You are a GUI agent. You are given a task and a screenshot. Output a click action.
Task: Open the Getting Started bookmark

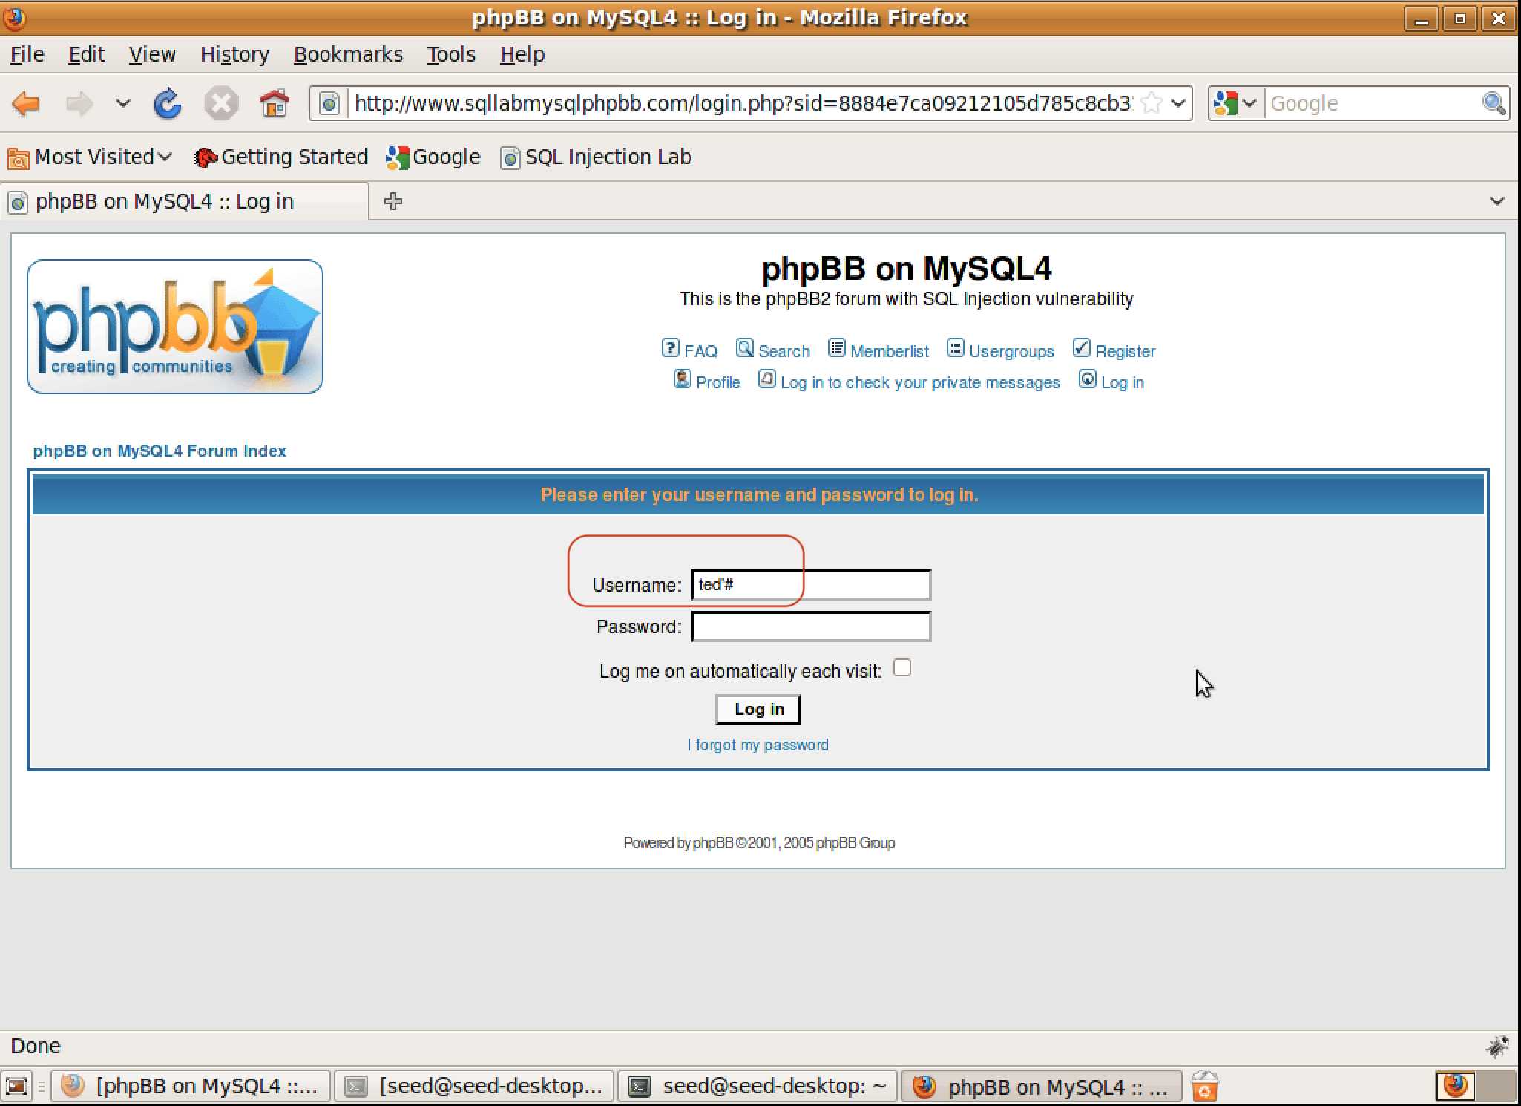click(x=280, y=157)
